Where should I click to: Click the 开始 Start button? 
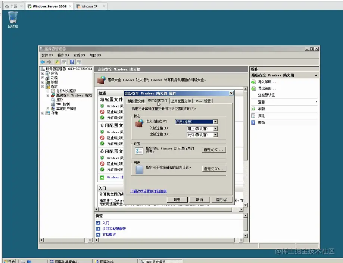[10, 261]
